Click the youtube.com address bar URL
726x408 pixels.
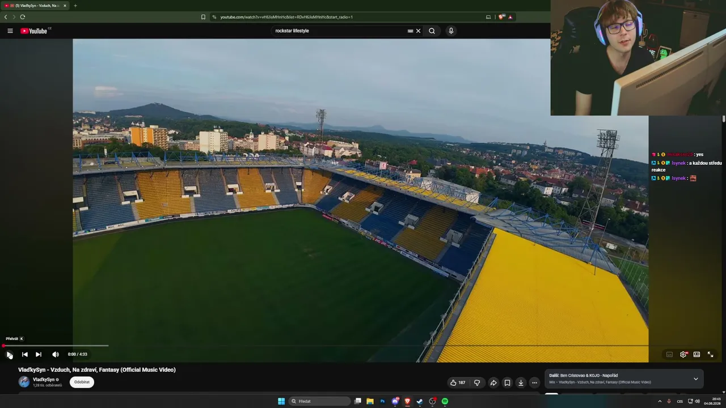(x=286, y=17)
